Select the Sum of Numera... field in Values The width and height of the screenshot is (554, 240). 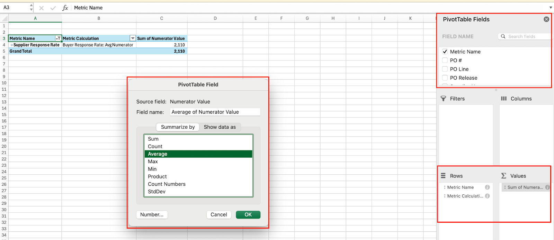[526, 187]
